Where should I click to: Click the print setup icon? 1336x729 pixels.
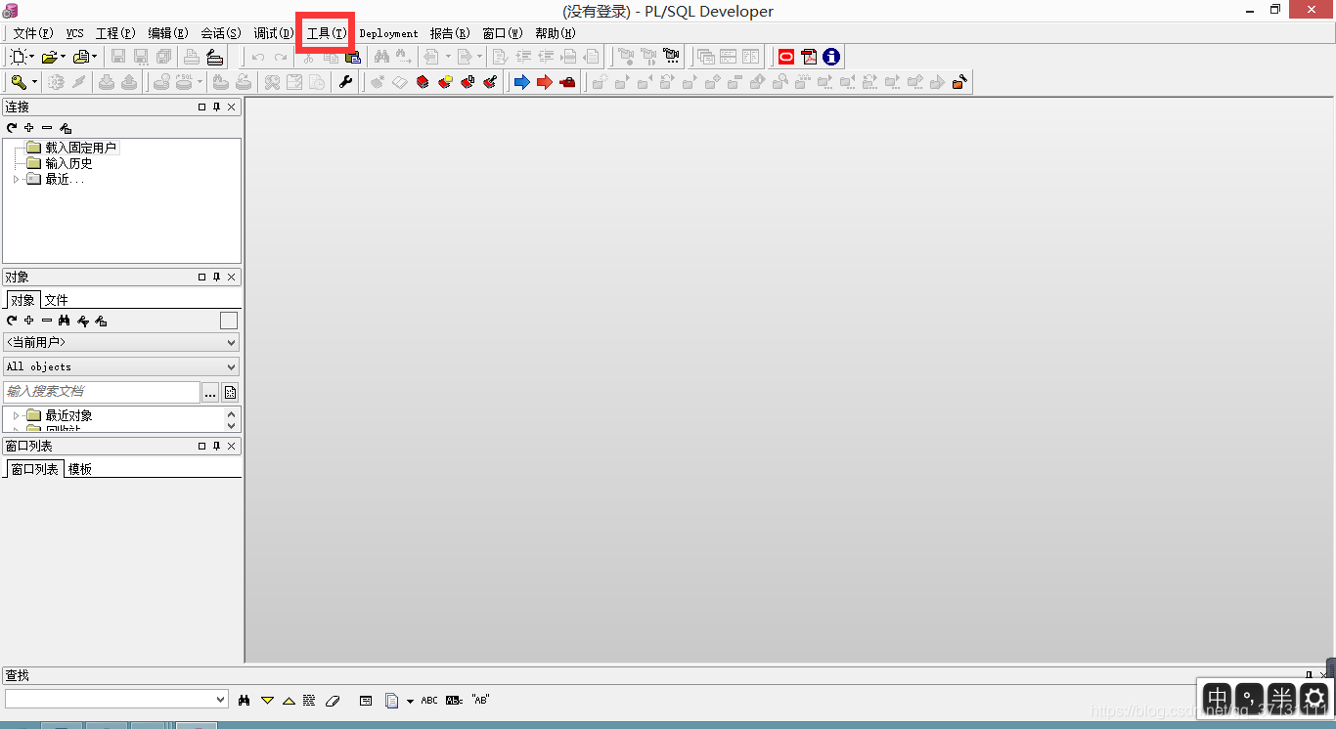215,57
